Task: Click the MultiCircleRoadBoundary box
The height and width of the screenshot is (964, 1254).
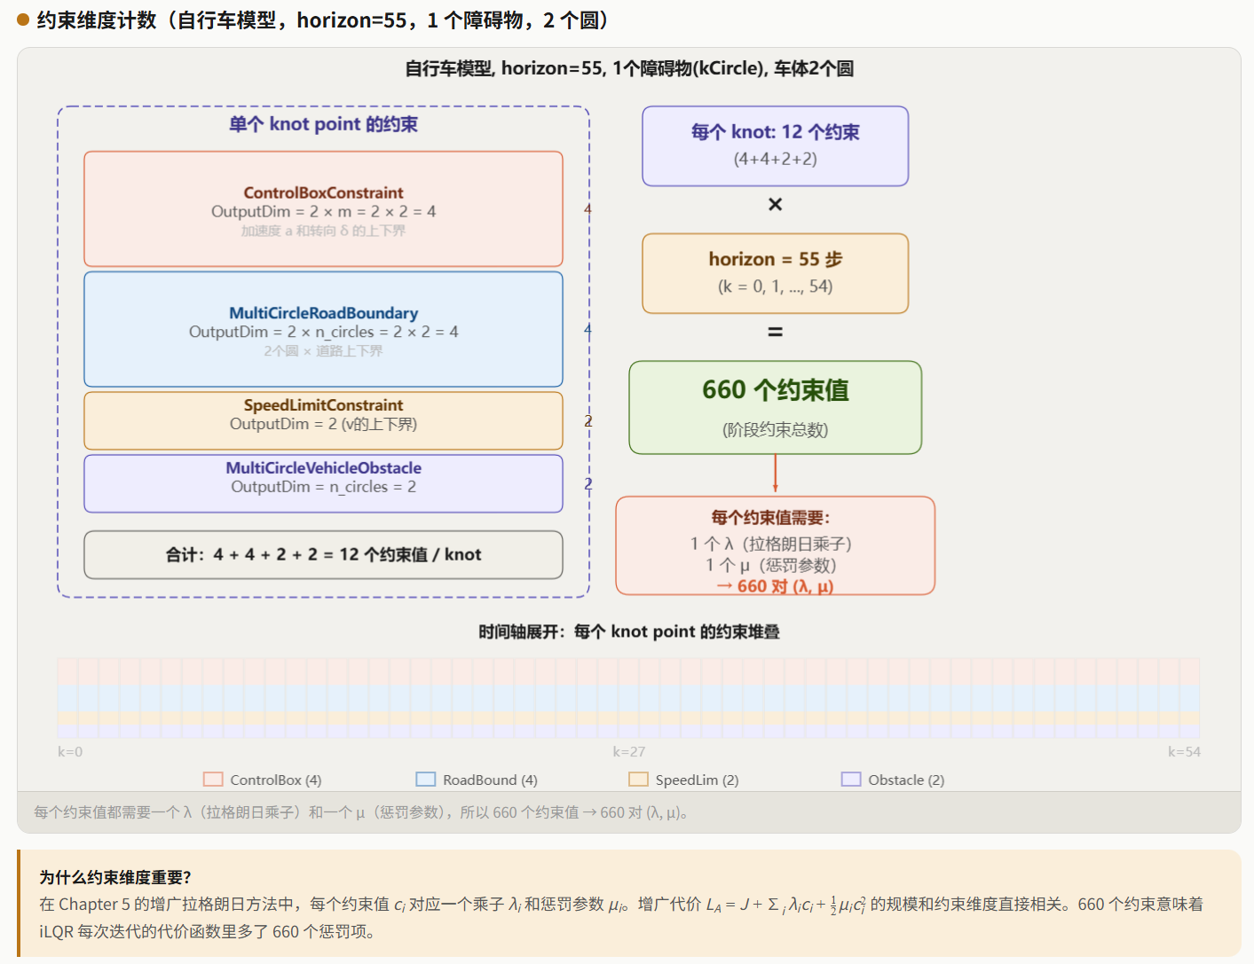Action: [323, 329]
